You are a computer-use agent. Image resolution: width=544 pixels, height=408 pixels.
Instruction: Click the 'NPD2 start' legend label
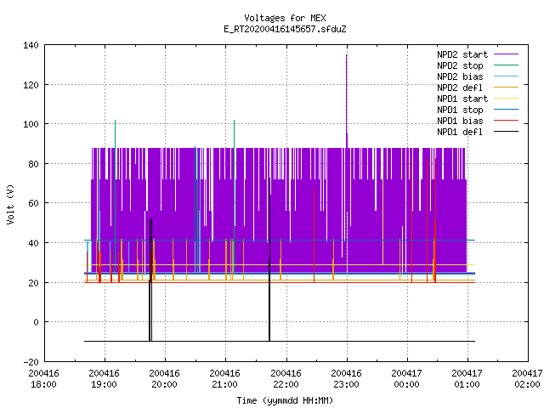462,54
